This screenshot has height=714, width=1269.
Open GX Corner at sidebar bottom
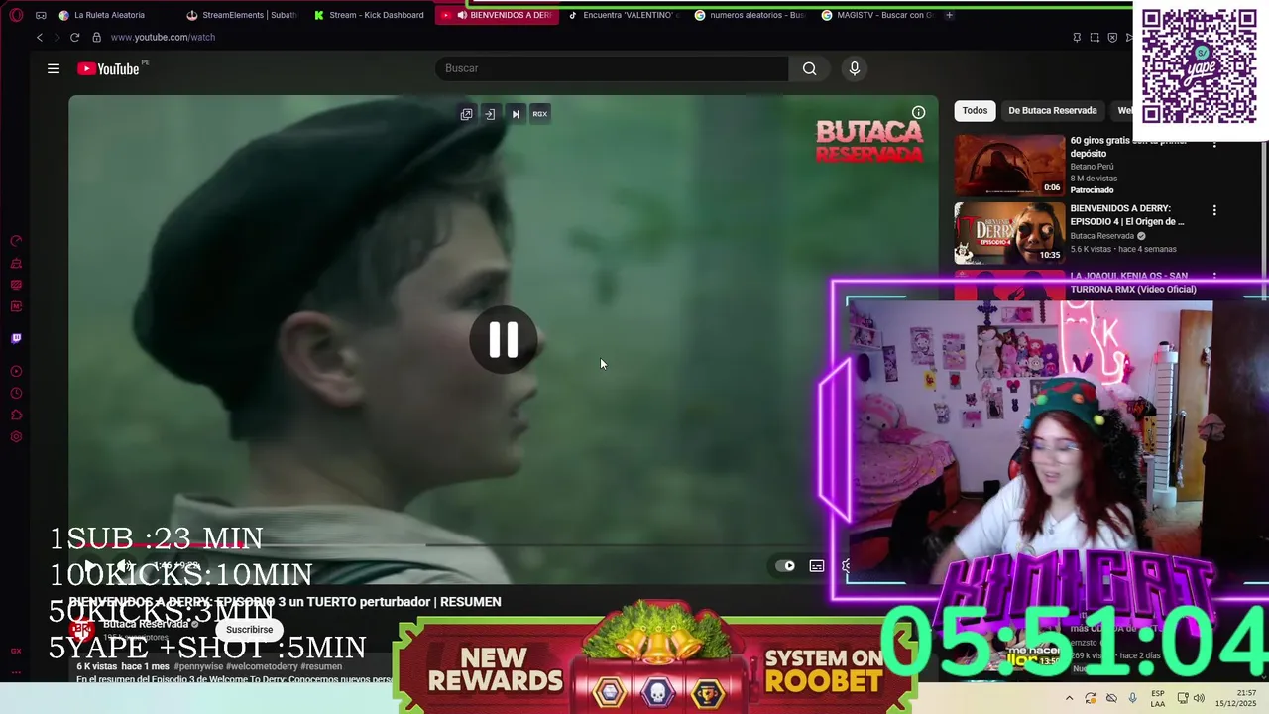click(16, 651)
